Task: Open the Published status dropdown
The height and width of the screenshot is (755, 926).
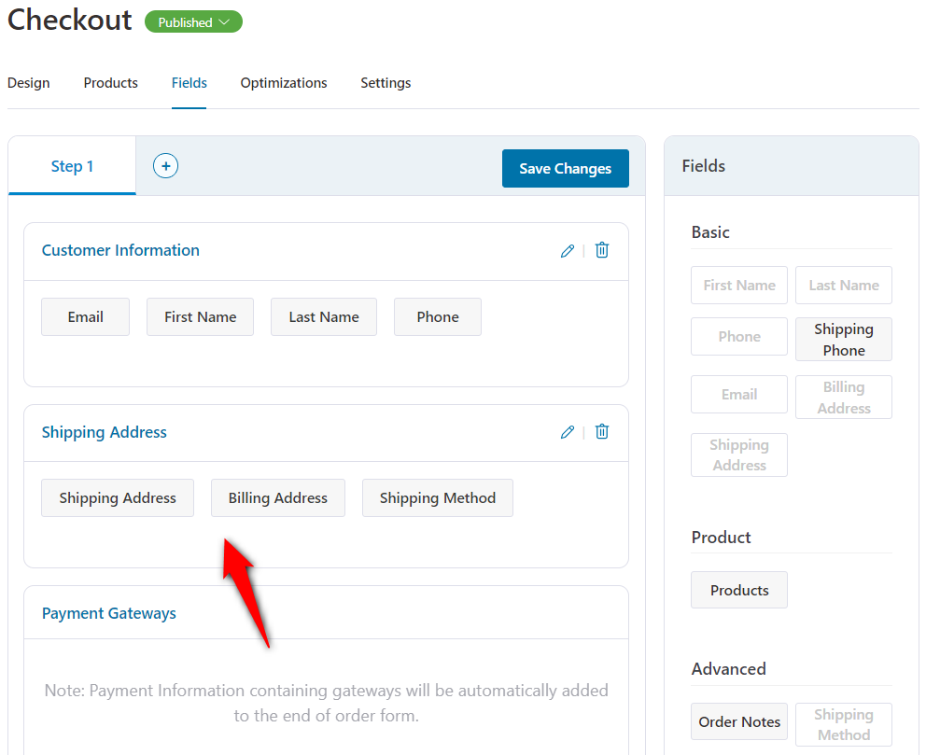Action: coord(194,22)
